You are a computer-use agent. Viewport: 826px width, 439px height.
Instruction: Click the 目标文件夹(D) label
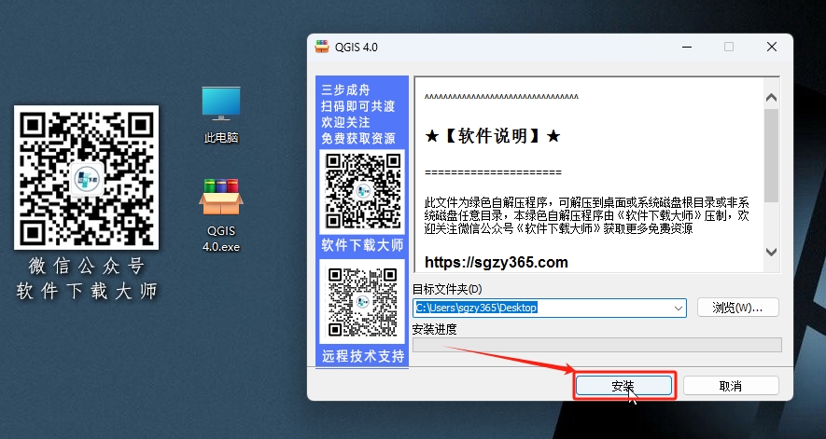tap(447, 289)
